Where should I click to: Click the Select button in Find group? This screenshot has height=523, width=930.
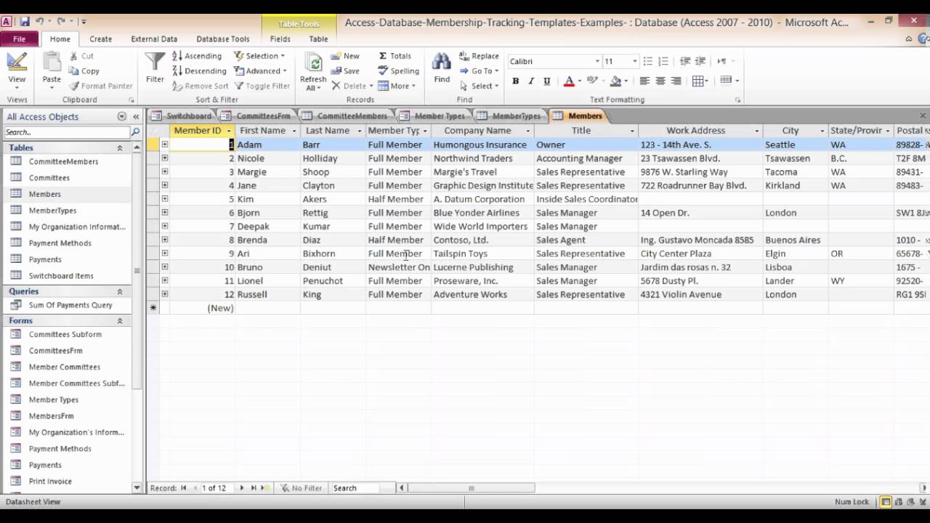pyautogui.click(x=478, y=86)
